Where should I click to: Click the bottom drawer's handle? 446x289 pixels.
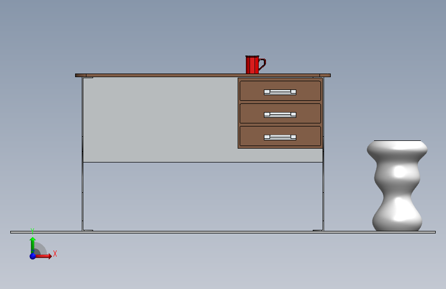(x=280, y=137)
